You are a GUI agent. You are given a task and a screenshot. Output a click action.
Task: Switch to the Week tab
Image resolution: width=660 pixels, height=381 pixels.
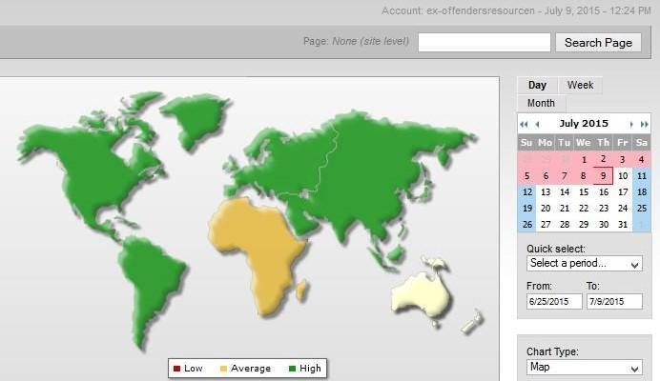[x=580, y=85]
